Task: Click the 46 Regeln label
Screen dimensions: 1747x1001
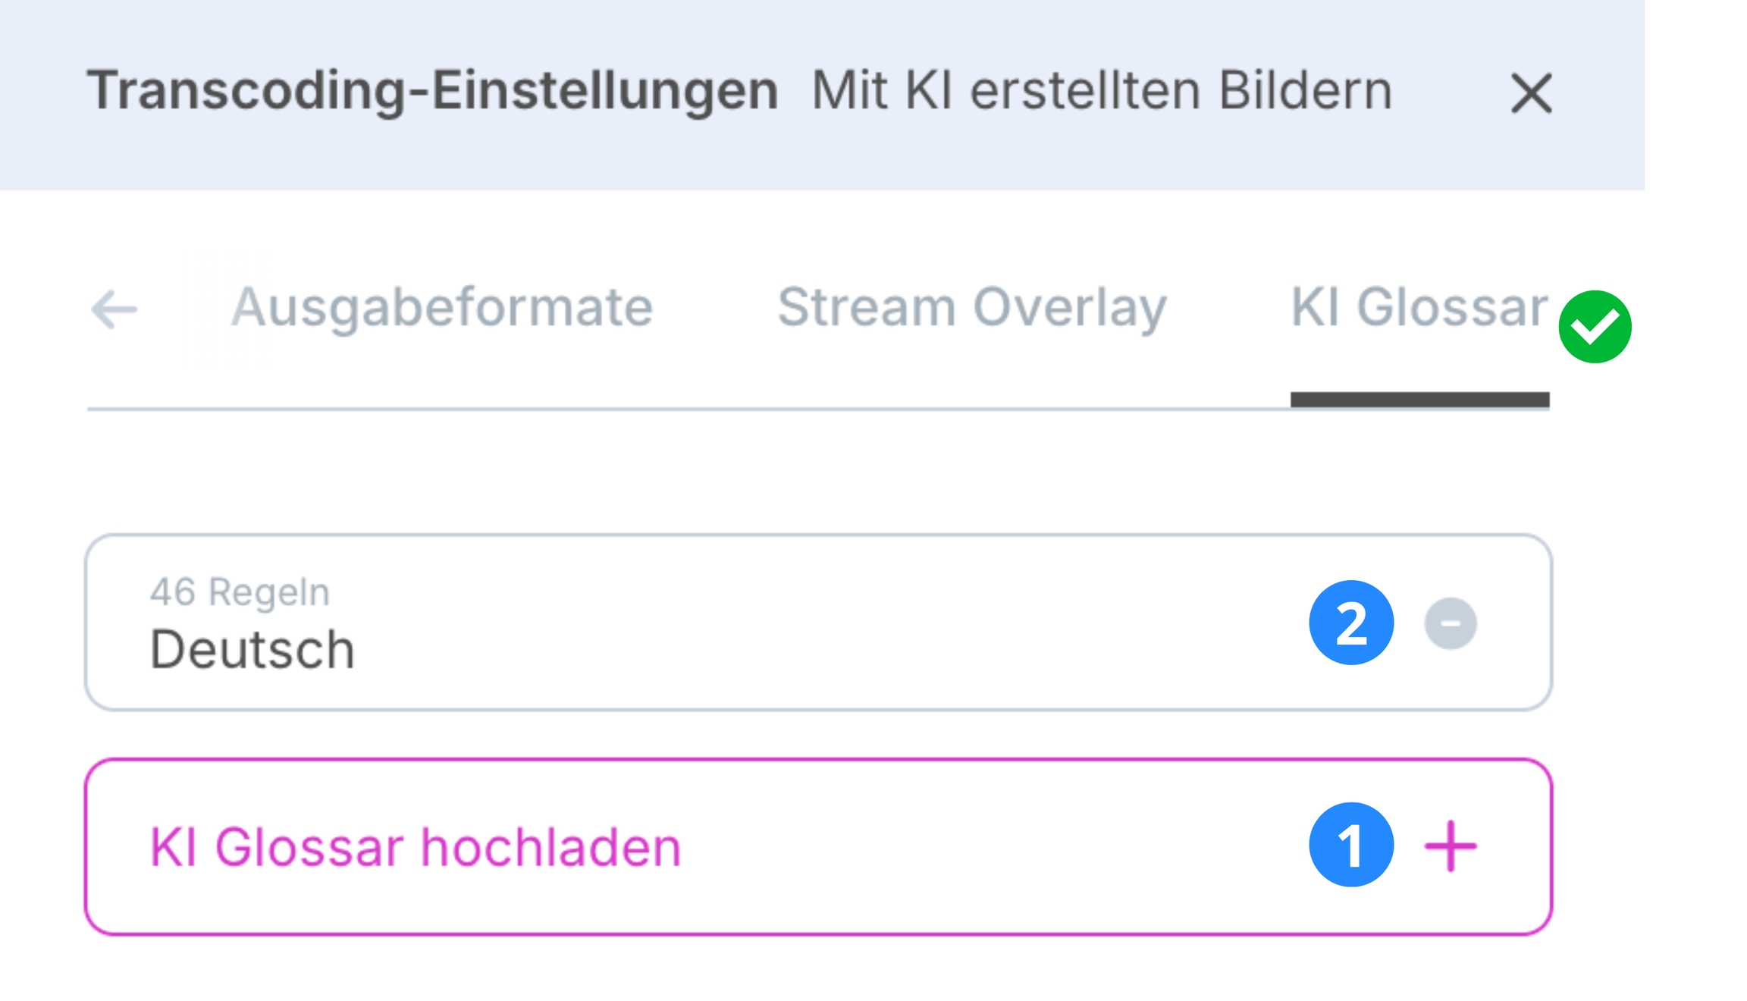Action: (240, 592)
